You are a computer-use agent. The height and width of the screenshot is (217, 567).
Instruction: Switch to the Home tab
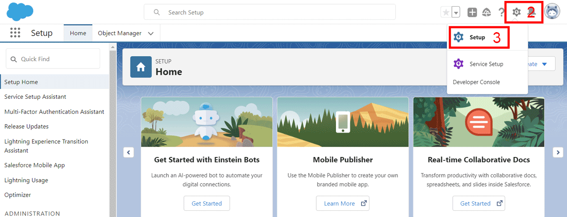78,33
